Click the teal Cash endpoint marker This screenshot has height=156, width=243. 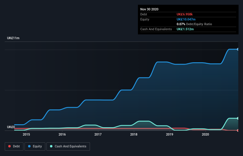pyautogui.click(x=238, y=118)
